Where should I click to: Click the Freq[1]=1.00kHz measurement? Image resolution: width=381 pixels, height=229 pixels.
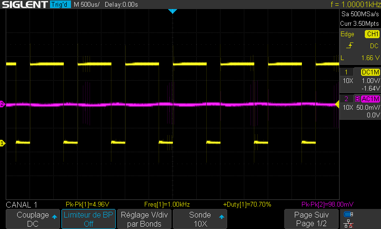pos(167,204)
